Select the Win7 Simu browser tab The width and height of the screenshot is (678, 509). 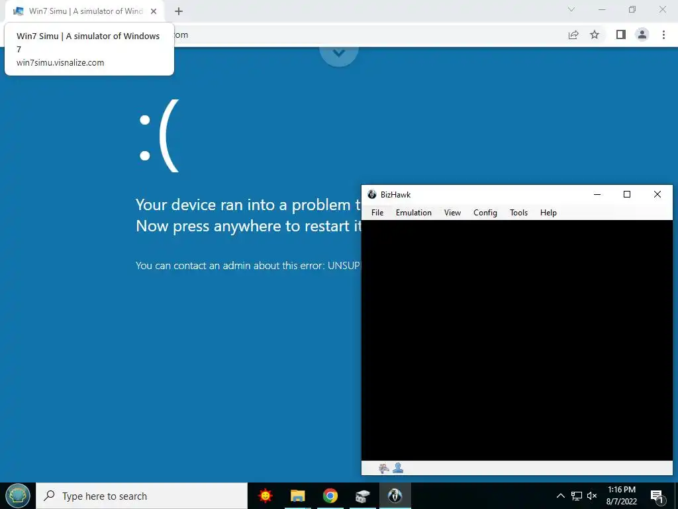[85, 11]
